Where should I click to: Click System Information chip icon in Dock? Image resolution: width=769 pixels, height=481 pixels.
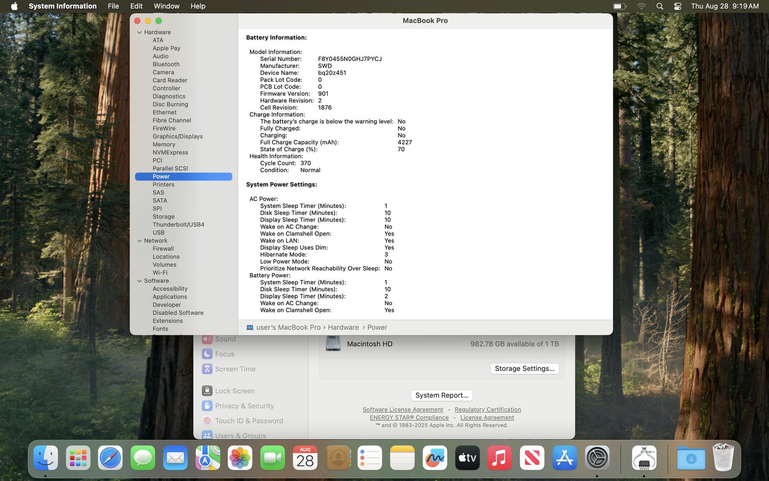644,458
